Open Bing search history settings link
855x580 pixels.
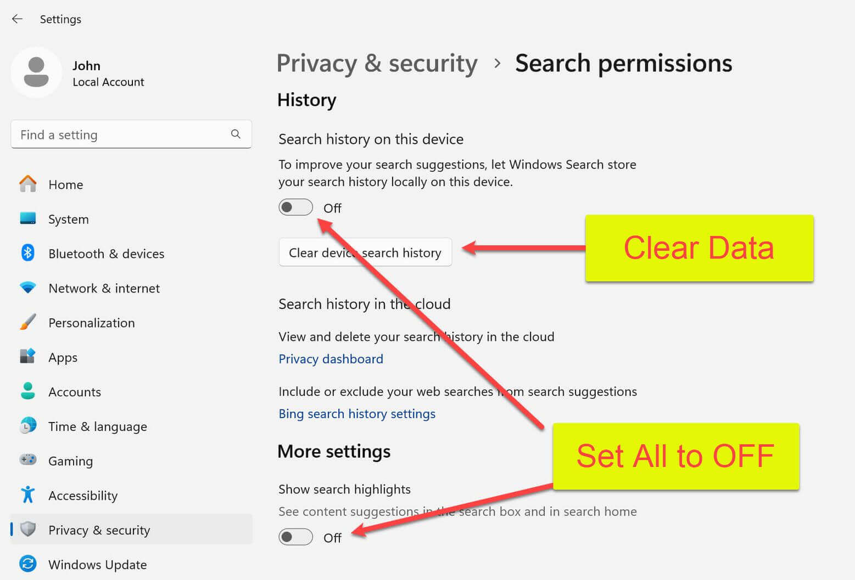[357, 414]
